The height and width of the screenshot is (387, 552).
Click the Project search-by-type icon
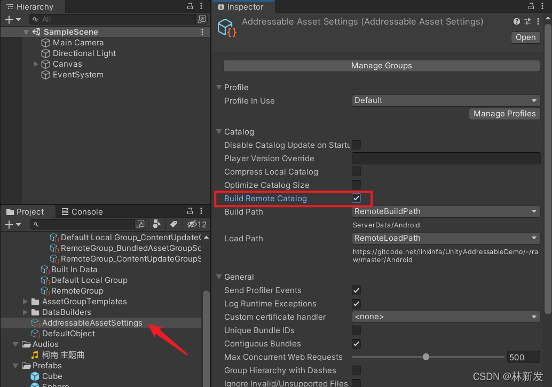pyautogui.click(x=157, y=224)
